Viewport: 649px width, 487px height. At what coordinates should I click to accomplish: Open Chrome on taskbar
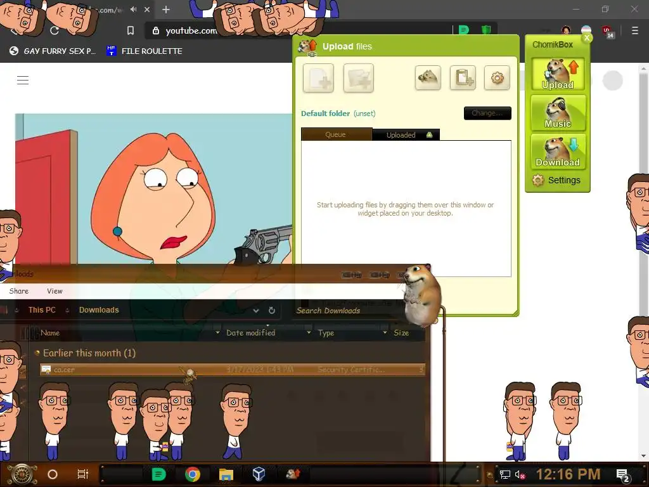tap(193, 474)
